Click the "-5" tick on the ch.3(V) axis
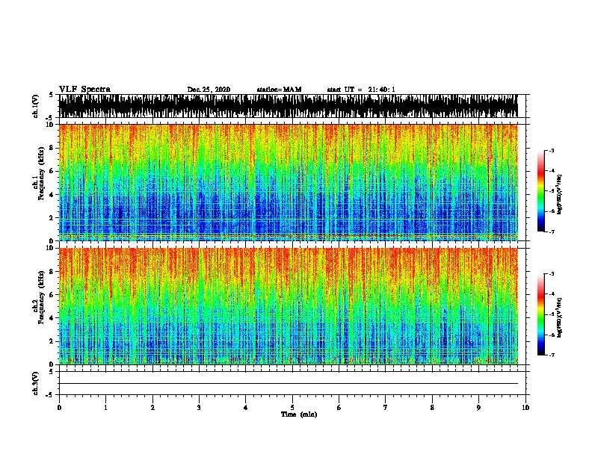Screen dimensions: 592x457 tap(49, 395)
